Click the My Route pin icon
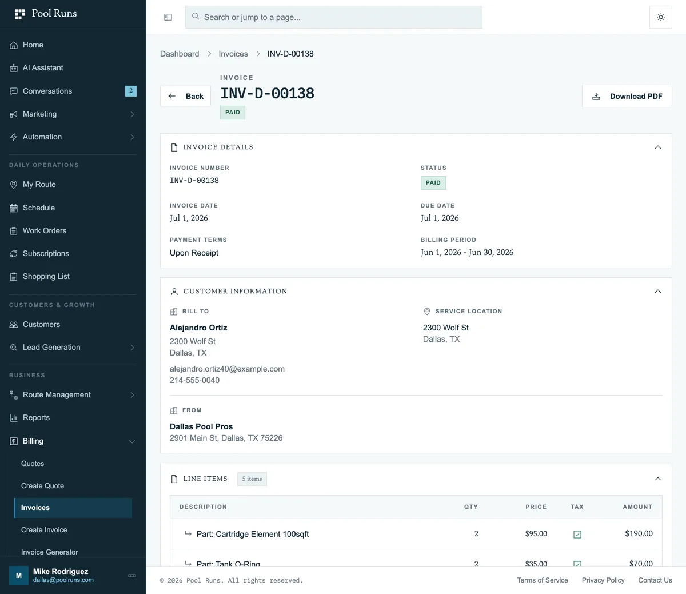686x594 pixels. click(x=14, y=185)
